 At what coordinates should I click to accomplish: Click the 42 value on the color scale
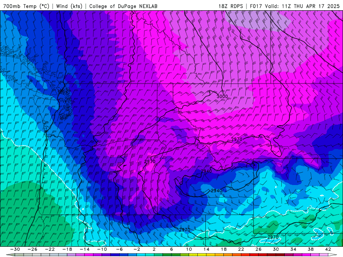pyautogui.click(x=328, y=249)
